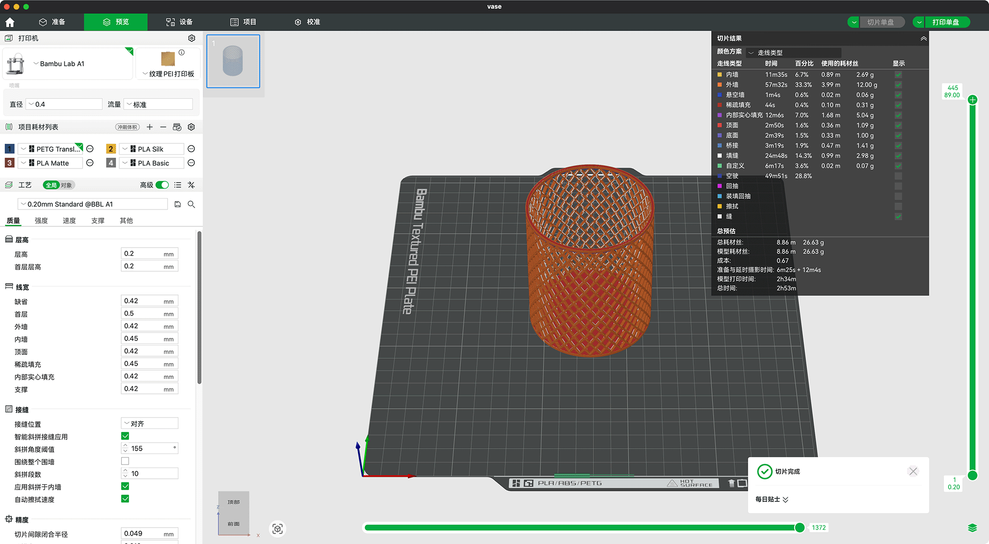Screen dimensions: 989x544
Task: Switch to Project tab
Action: coord(243,22)
